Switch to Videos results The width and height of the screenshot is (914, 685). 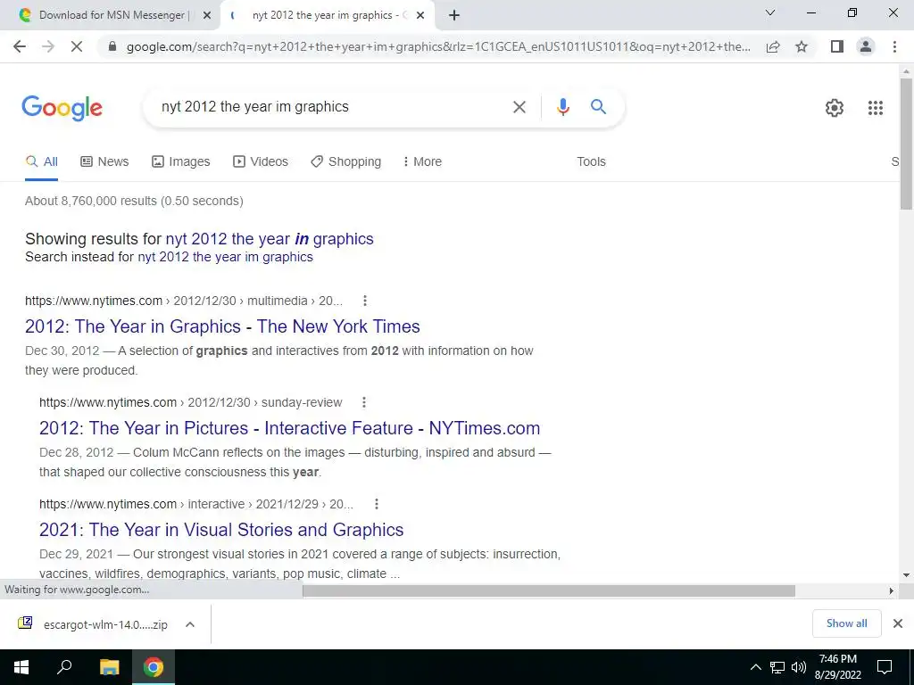[x=261, y=161]
